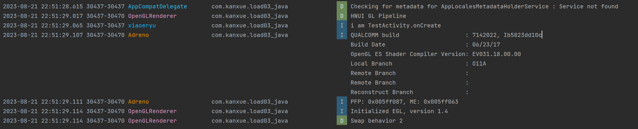Viewport: 638px width, 129px height.
Task: Click the I badge beside QUALCOMM build line
Action: coord(342,35)
